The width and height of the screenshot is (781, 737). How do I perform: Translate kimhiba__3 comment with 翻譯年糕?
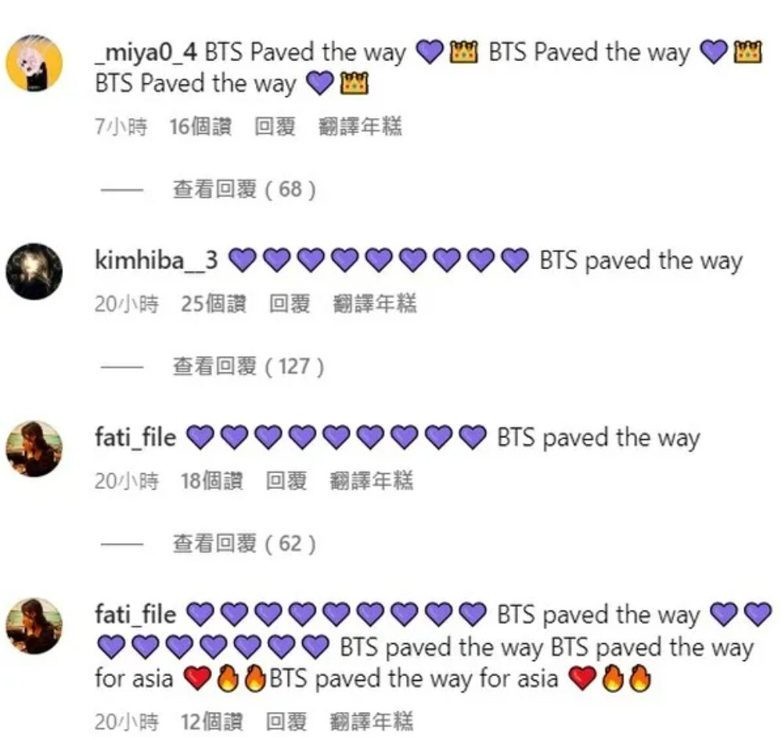tap(375, 304)
